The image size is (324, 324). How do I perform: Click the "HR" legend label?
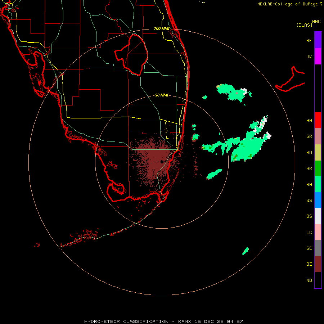pos(309,168)
